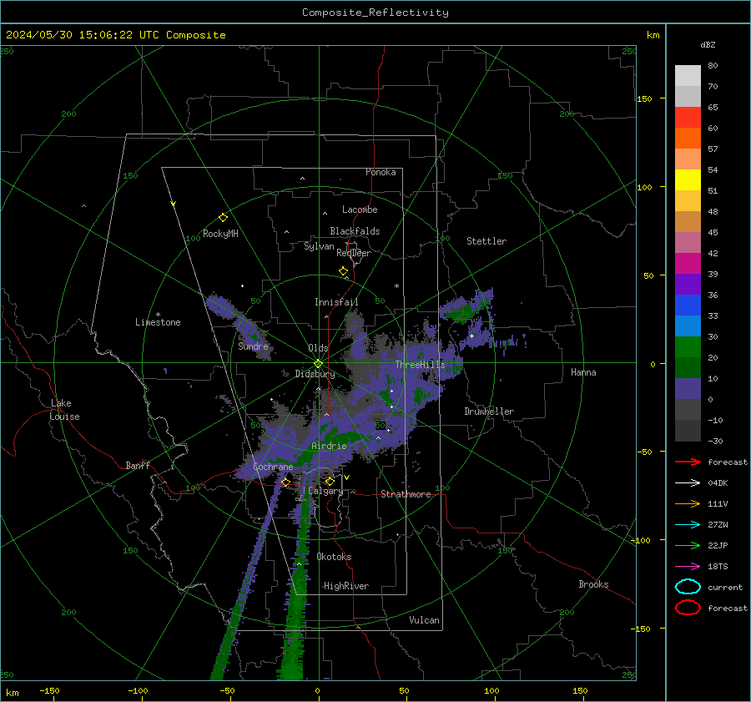
Task: Click the Innisfail label
Action: tap(337, 302)
